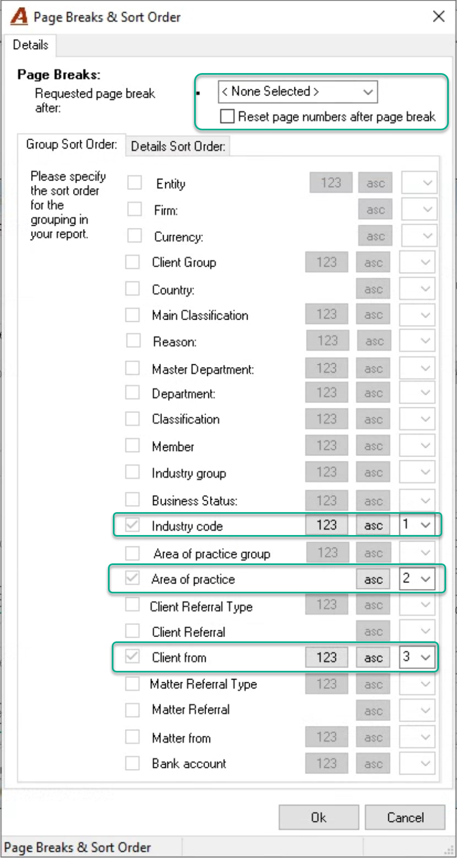Select the Group Sort Order tab
The image size is (457, 859).
(71, 145)
